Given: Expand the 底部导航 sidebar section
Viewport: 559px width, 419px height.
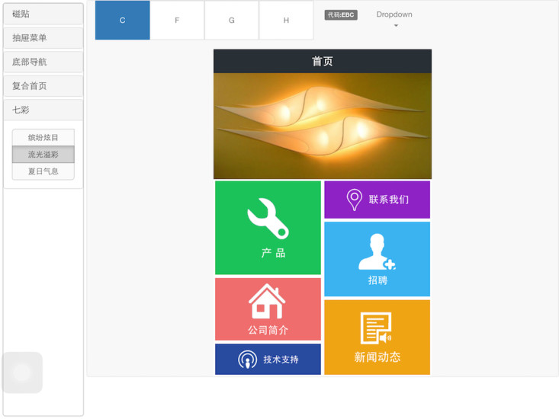Looking at the screenshot, I should pos(43,62).
